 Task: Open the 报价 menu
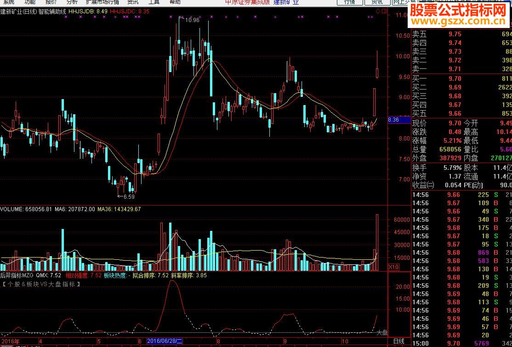51,2
